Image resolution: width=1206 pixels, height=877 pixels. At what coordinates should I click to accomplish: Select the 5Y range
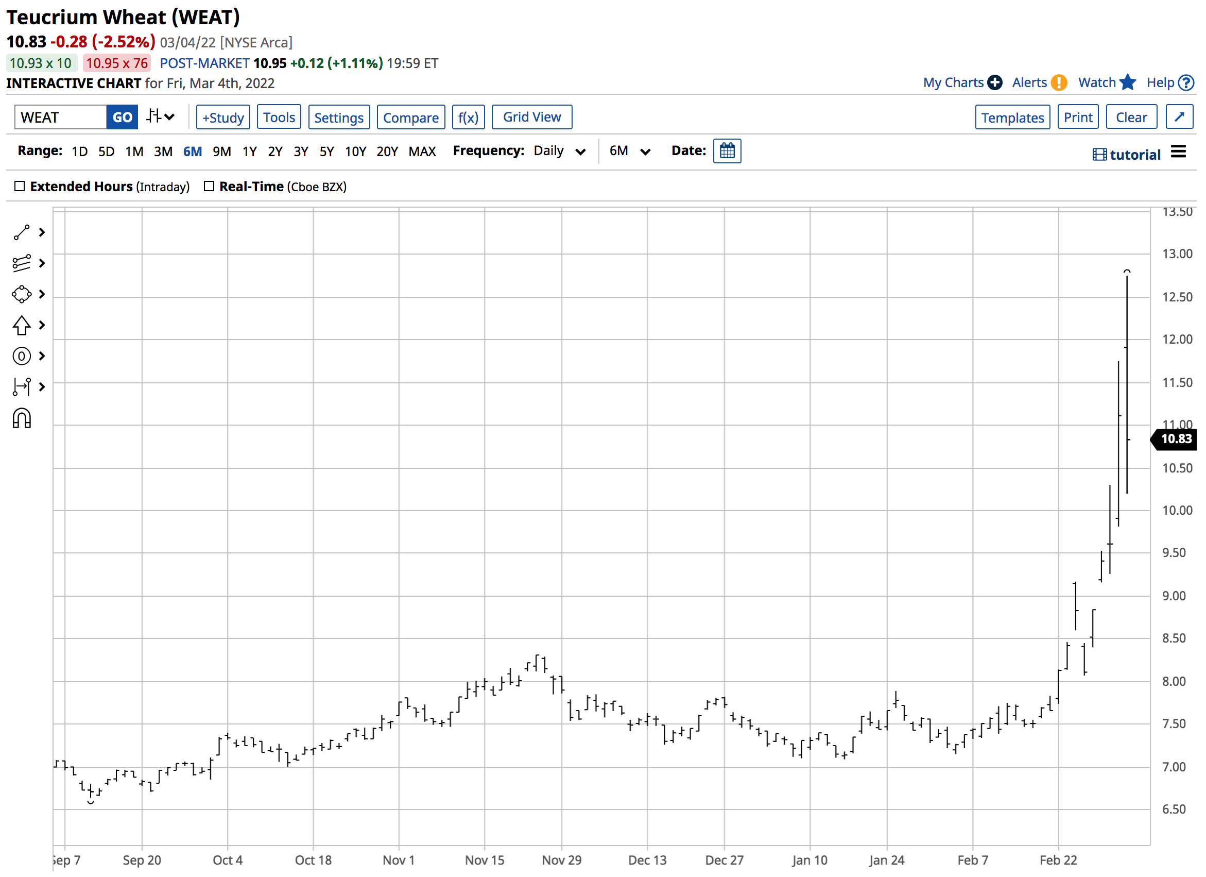pos(326,151)
